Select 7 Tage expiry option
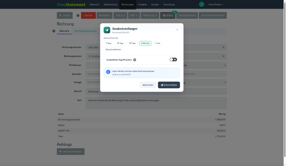The height and width of the screenshot is (166, 286). (x=109, y=43)
